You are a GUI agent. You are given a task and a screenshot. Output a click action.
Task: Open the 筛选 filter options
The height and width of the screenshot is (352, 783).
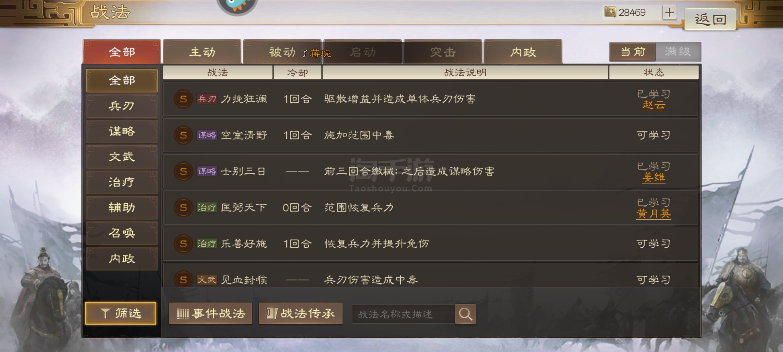click(x=121, y=313)
